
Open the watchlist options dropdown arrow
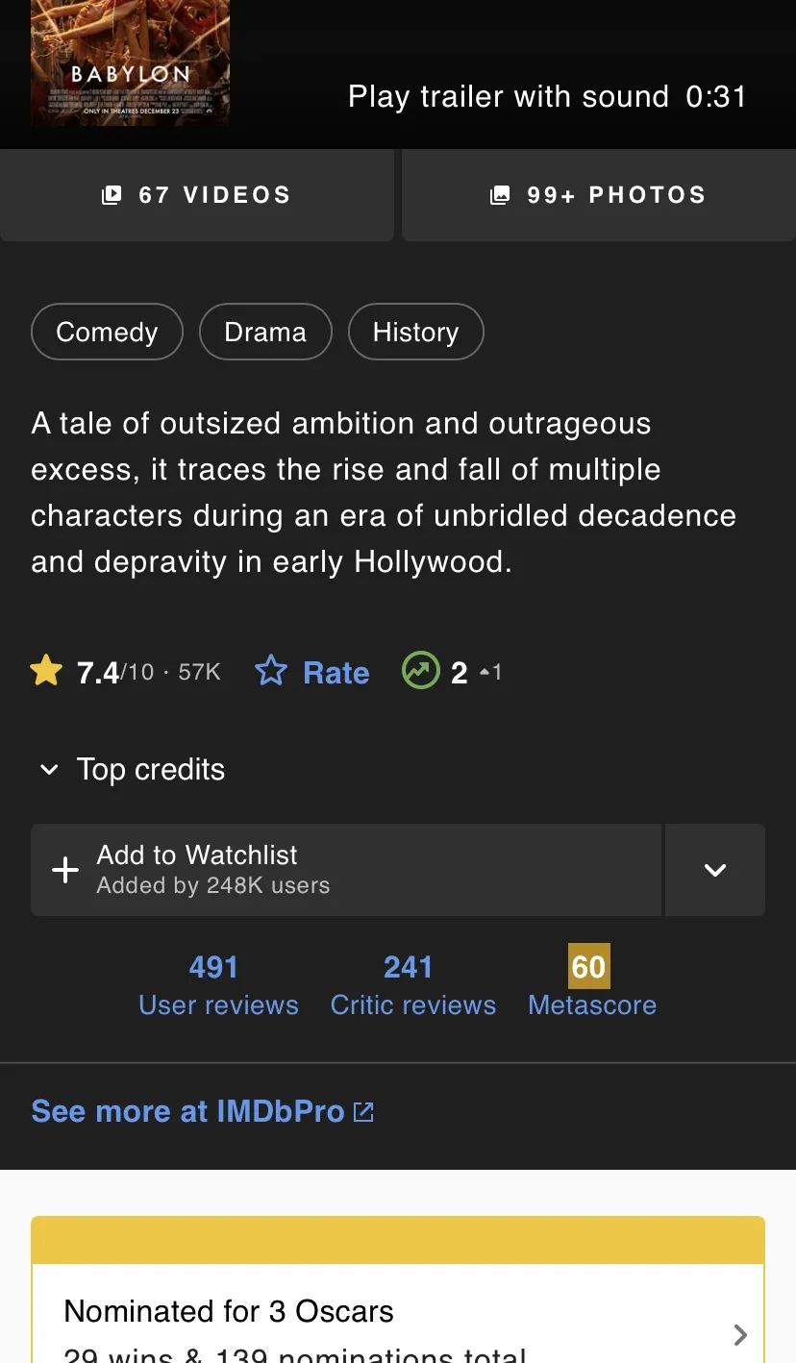coord(715,870)
